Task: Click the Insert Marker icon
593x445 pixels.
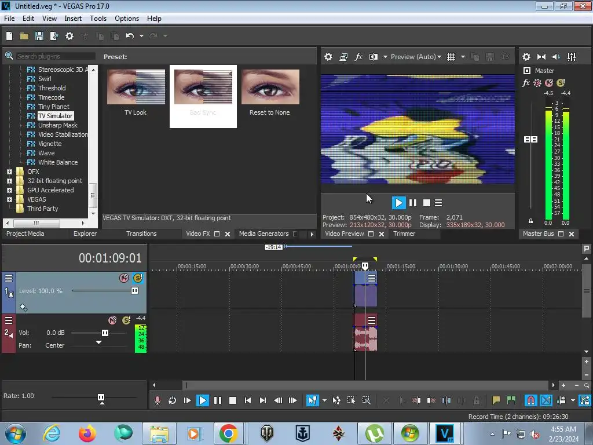Action: pos(496,400)
